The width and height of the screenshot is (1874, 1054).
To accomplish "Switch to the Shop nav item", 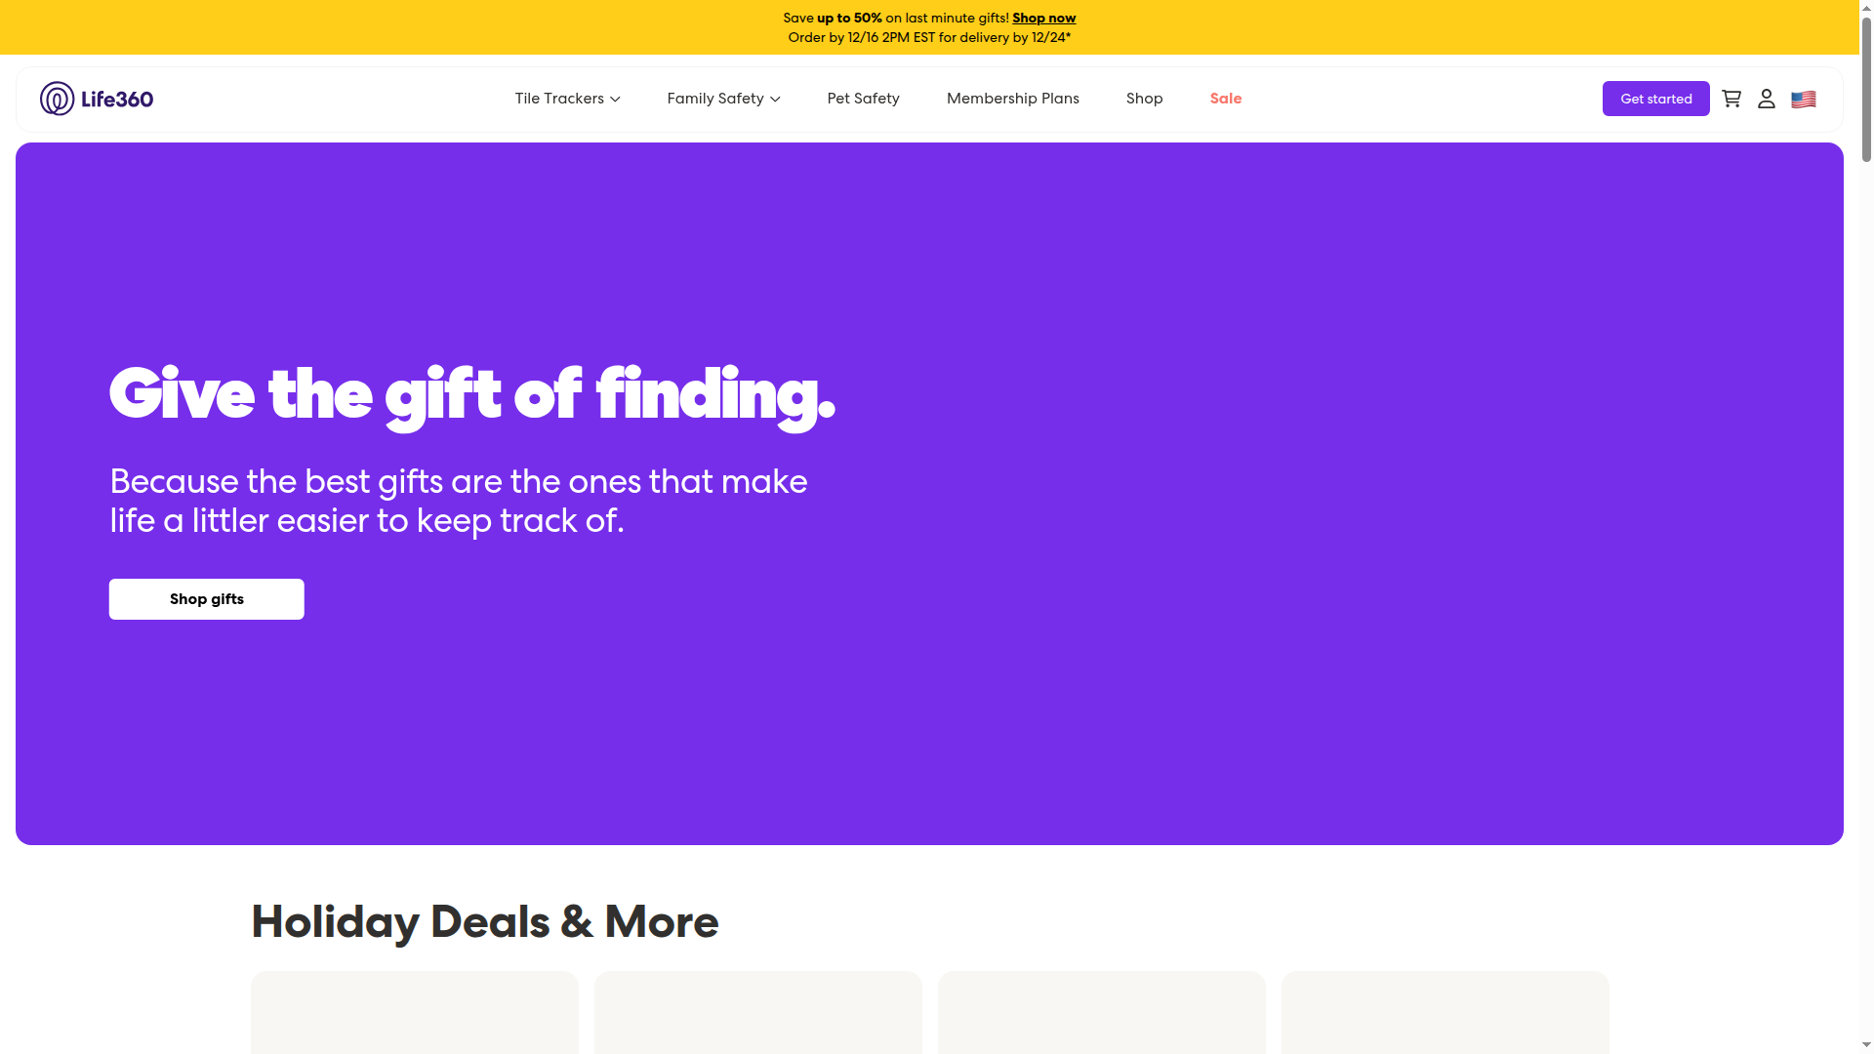I will point(1144,99).
